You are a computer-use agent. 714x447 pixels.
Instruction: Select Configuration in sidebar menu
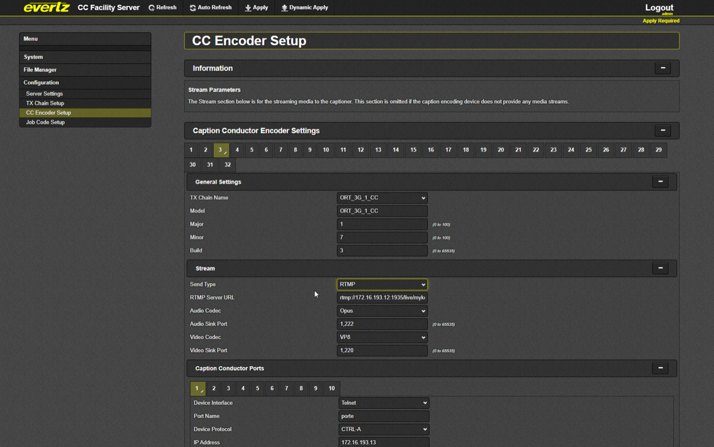click(x=85, y=83)
